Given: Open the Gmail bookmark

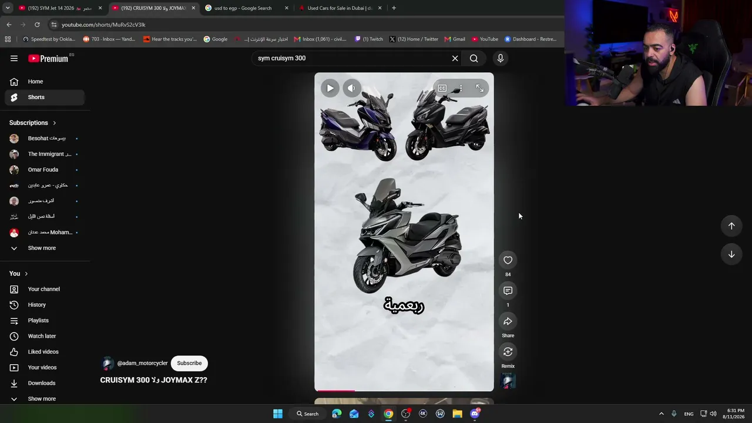Looking at the screenshot, I should pyautogui.click(x=455, y=39).
